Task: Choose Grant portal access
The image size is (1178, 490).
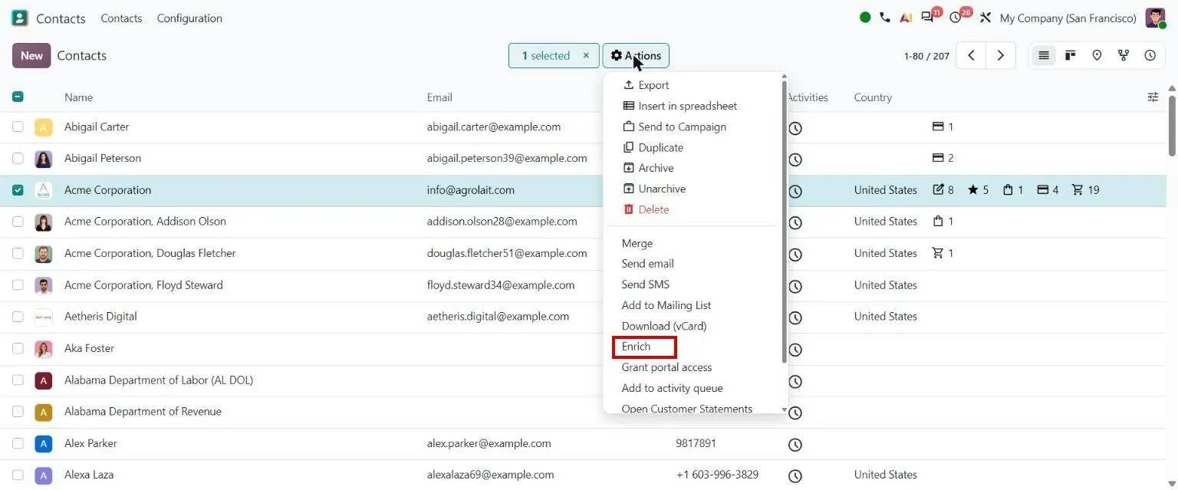Action: (x=666, y=367)
